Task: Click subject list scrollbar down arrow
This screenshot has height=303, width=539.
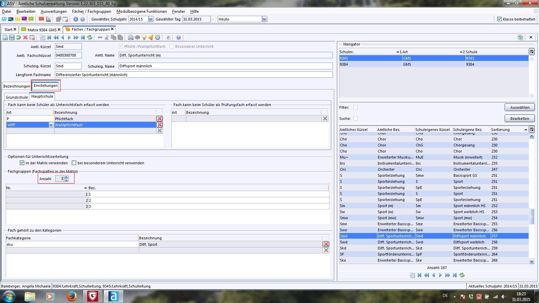Action: pos(532,262)
